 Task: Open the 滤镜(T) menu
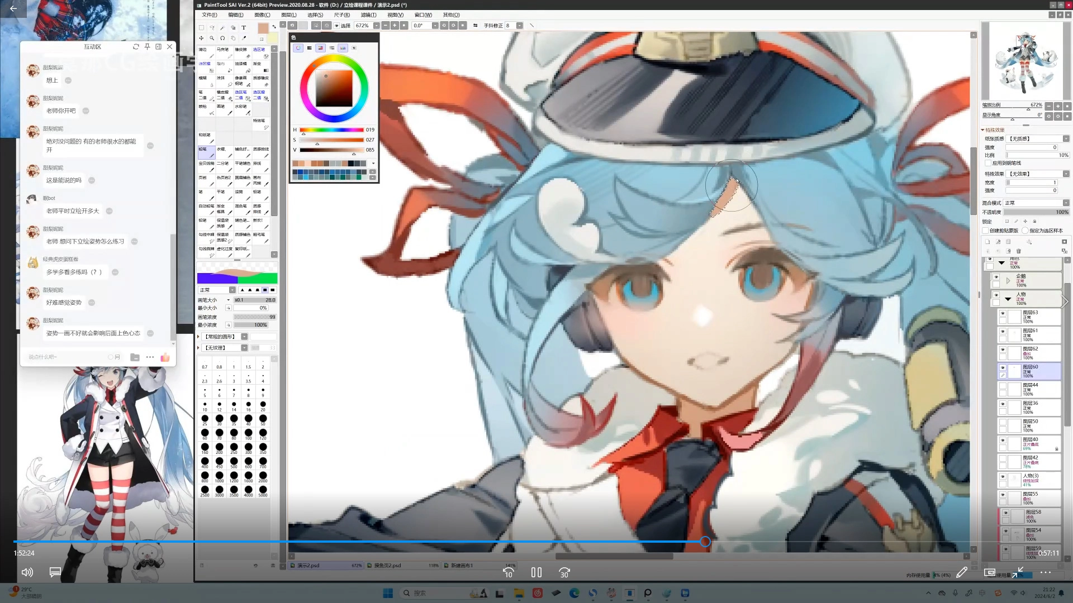tap(368, 15)
